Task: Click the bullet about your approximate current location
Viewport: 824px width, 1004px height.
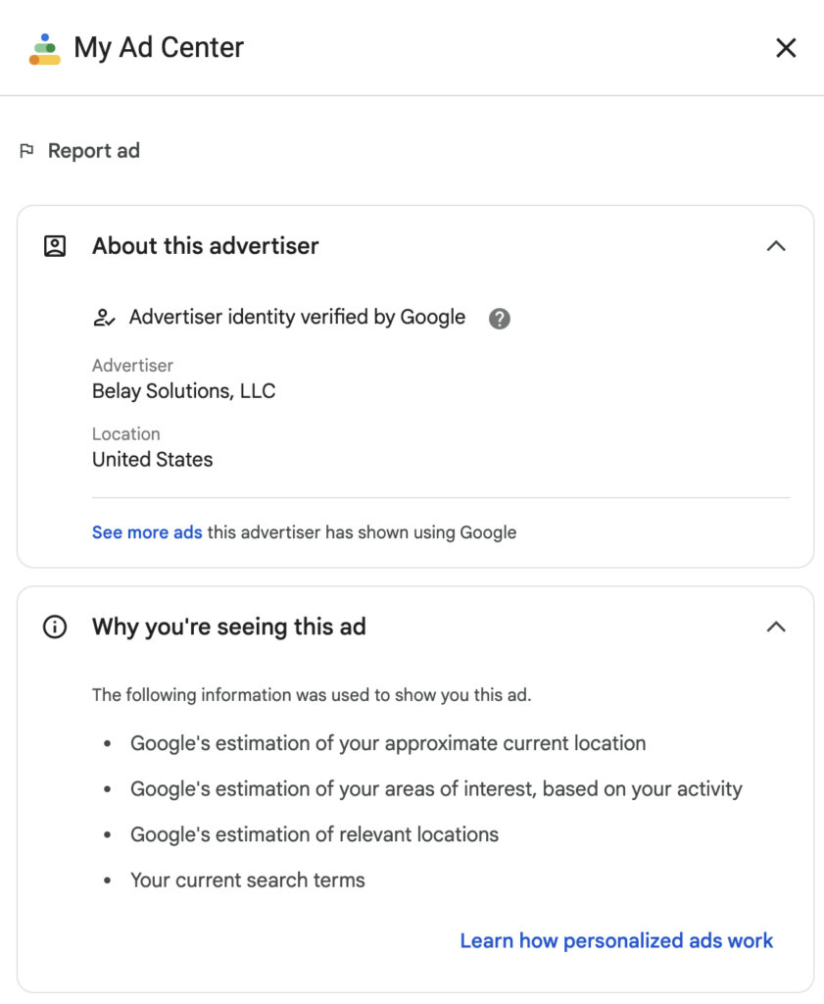Action: tap(388, 743)
